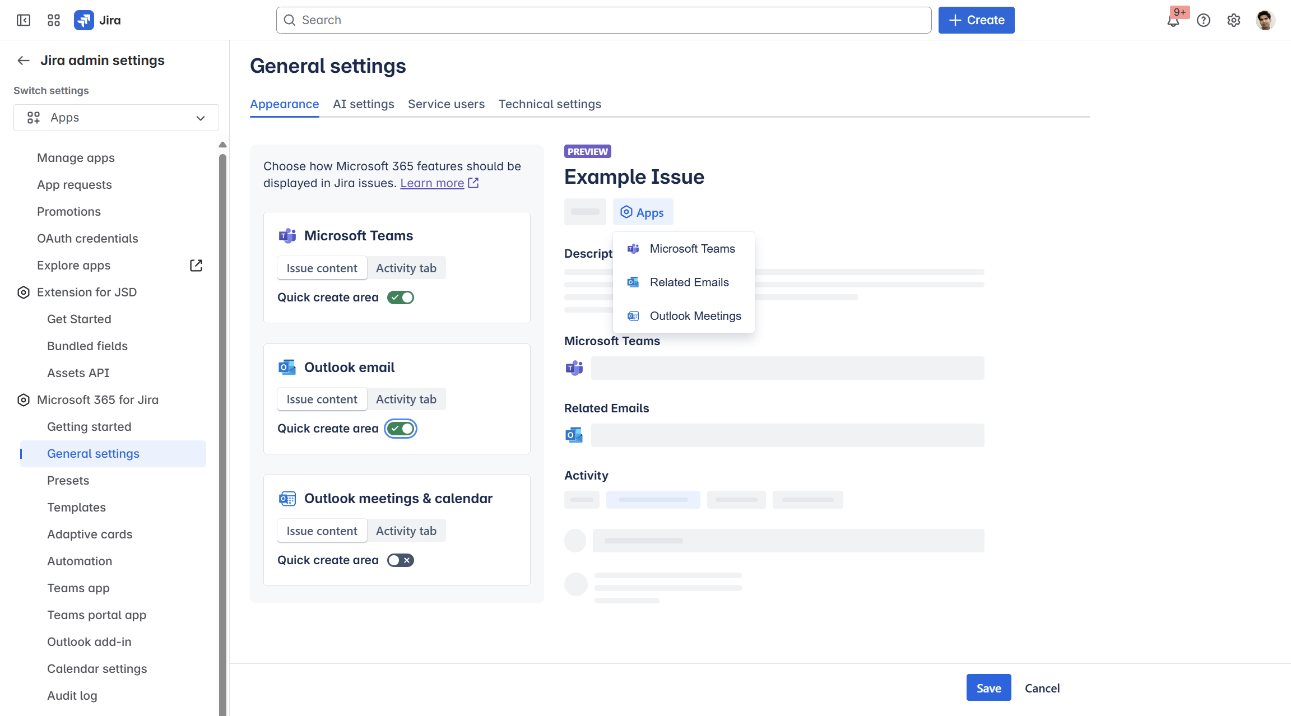Click the Jira logo icon
This screenshot has height=716, width=1291.
click(84, 20)
